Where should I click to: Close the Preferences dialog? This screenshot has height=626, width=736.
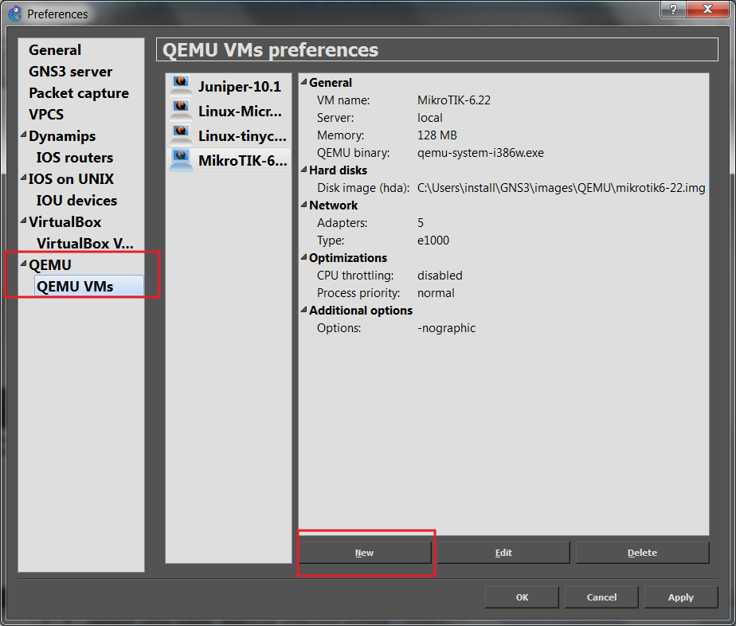pyautogui.click(x=708, y=9)
